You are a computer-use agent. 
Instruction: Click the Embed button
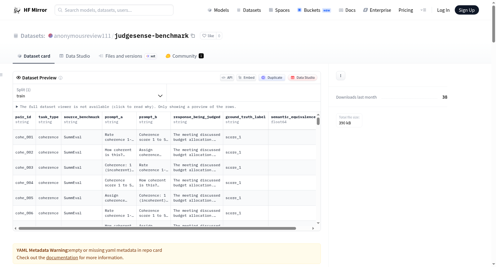[246, 78]
